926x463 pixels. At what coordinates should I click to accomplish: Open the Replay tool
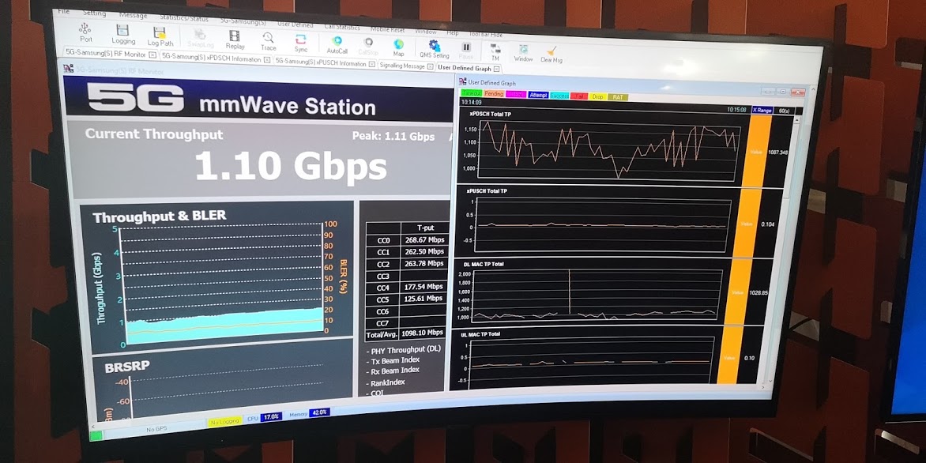pyautogui.click(x=235, y=40)
